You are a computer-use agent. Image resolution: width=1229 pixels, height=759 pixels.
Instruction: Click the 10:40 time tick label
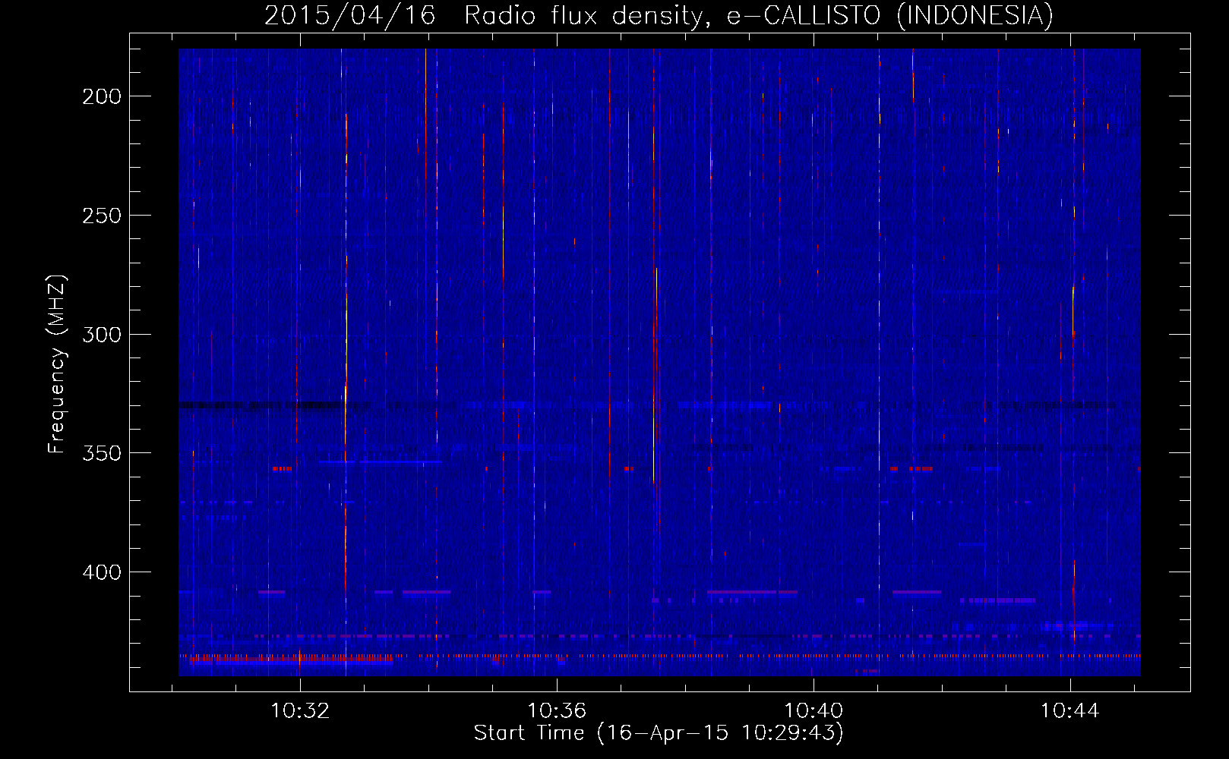(814, 711)
